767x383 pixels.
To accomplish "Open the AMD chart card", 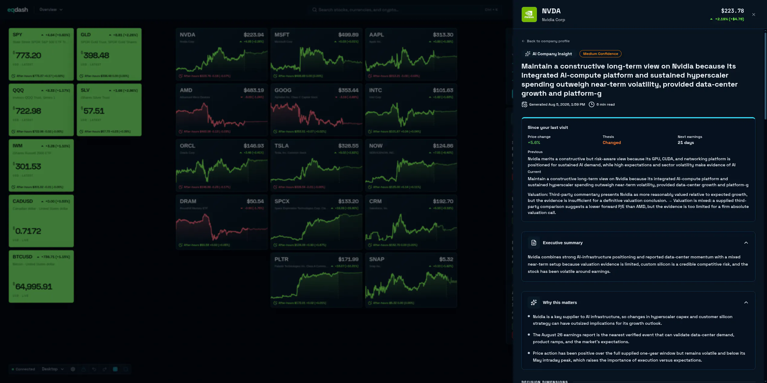I will [x=222, y=110].
